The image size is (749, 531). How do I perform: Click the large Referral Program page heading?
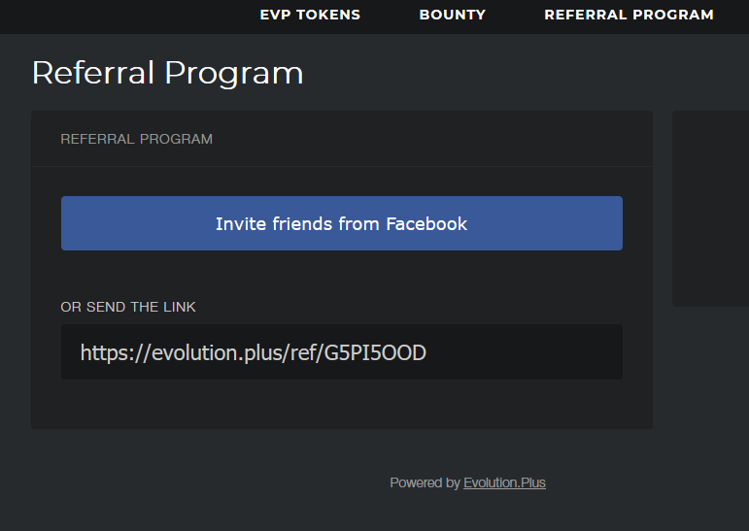click(x=167, y=73)
